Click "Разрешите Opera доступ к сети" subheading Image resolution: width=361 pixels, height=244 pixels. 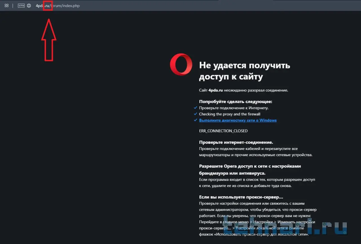[x=250, y=169]
